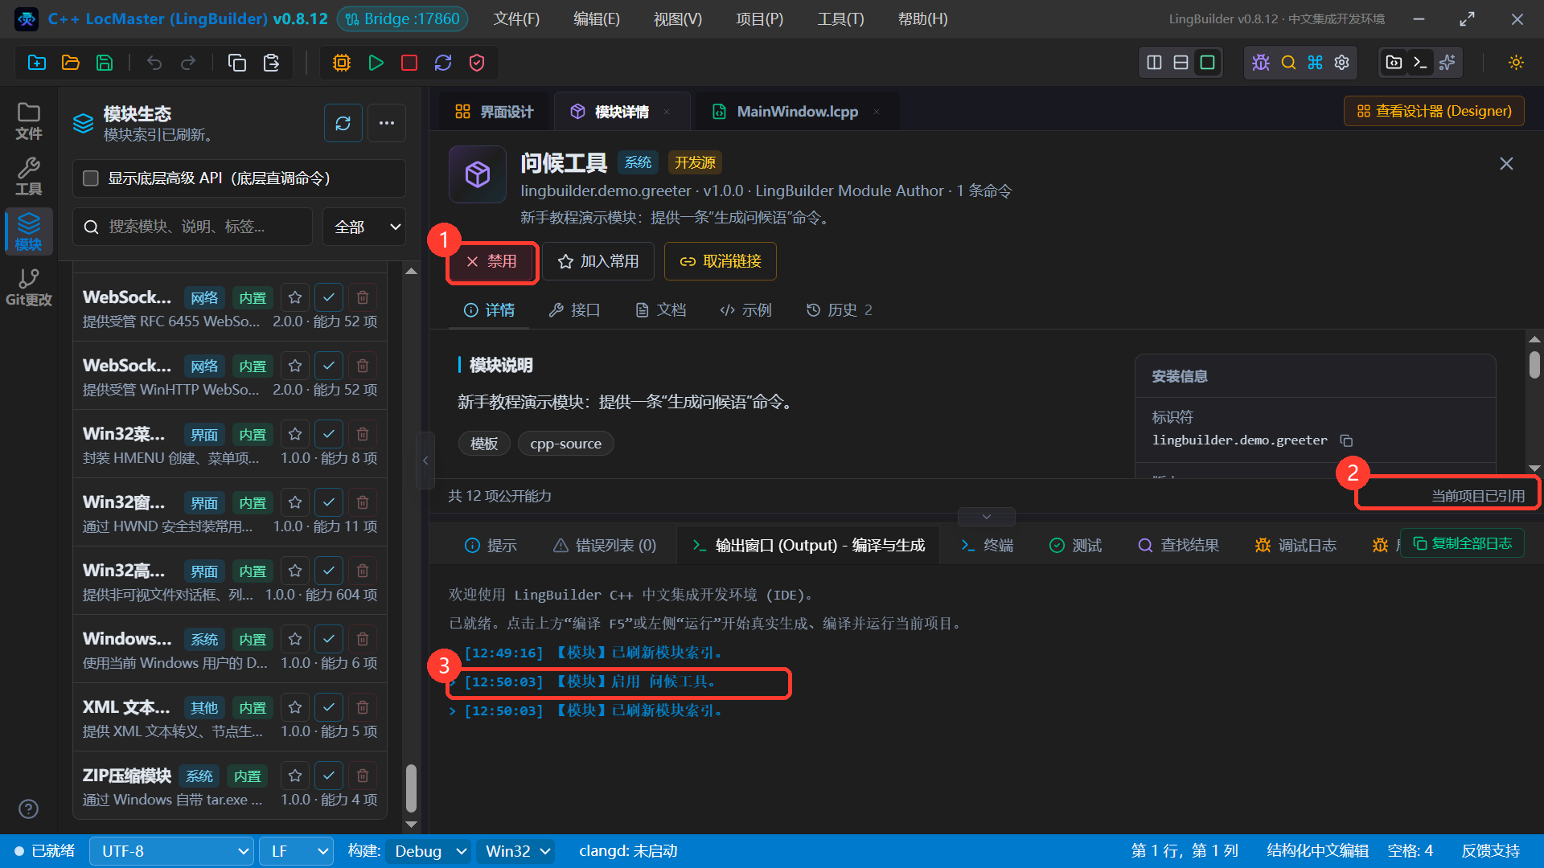
Task: Copy the lingbuilder.demo.greeter identifier
Action: click(1346, 440)
